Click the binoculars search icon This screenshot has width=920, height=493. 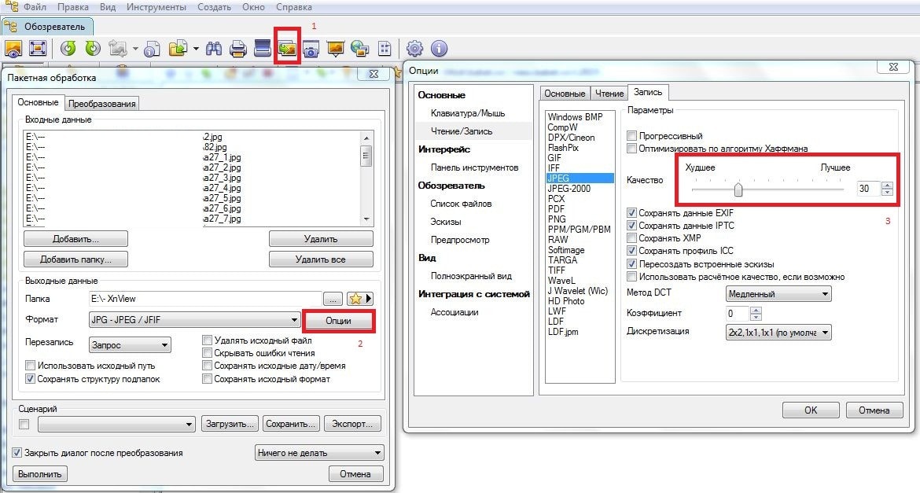point(214,49)
